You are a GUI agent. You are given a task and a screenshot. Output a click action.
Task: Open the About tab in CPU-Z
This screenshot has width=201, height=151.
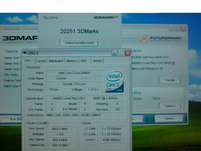[97, 61]
